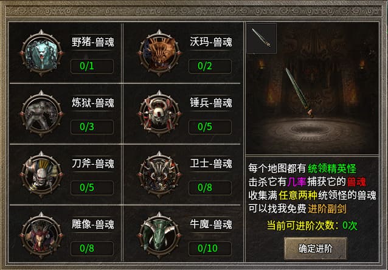Image resolution: width=388 pixels, height=270 pixels.
Task: Click the 野猪 boar soul icon
Action: pyautogui.click(x=41, y=53)
